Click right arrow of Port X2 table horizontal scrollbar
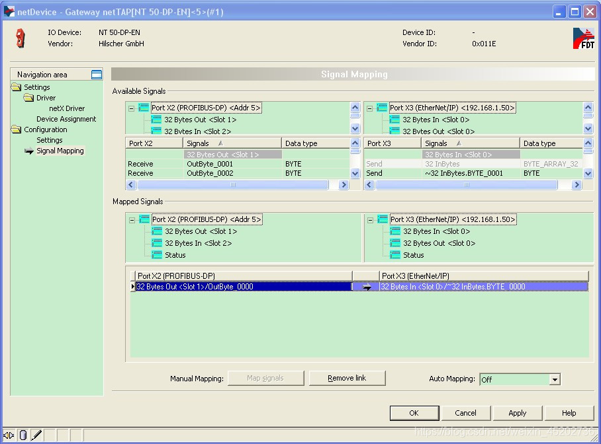 tap(344, 185)
